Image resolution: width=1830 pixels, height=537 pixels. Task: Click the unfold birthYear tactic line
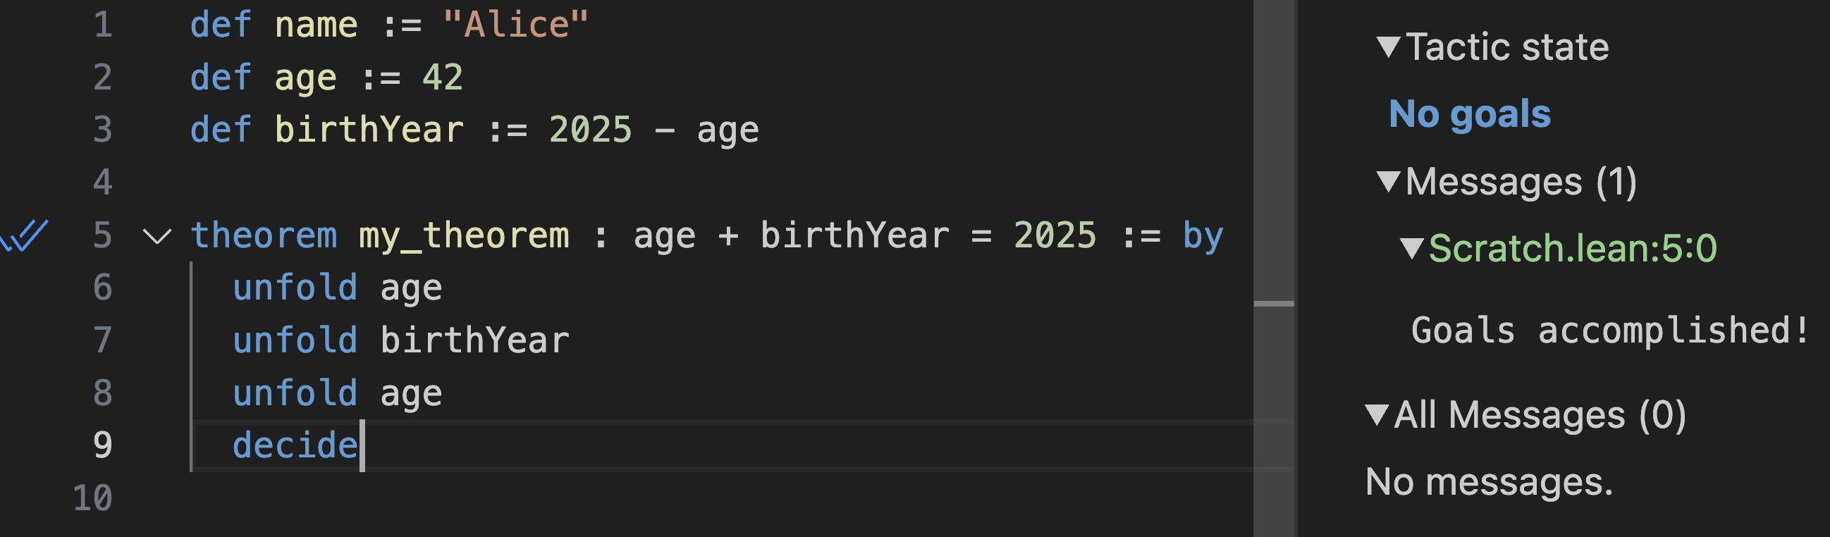click(x=401, y=340)
